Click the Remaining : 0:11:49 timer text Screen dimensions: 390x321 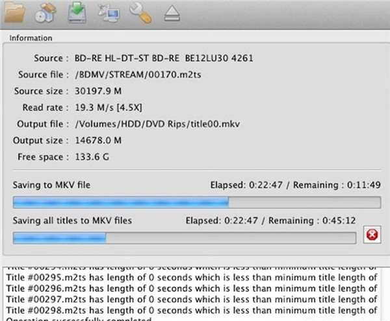point(337,185)
